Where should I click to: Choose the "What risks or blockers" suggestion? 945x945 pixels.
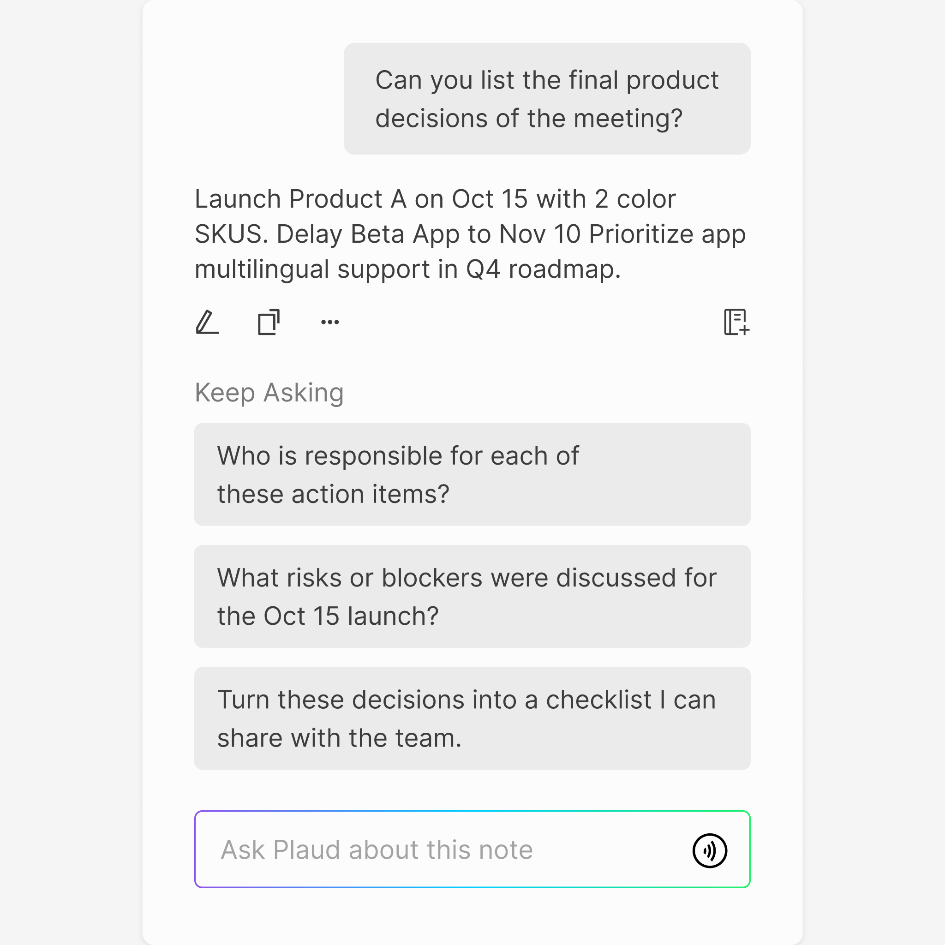coord(472,596)
